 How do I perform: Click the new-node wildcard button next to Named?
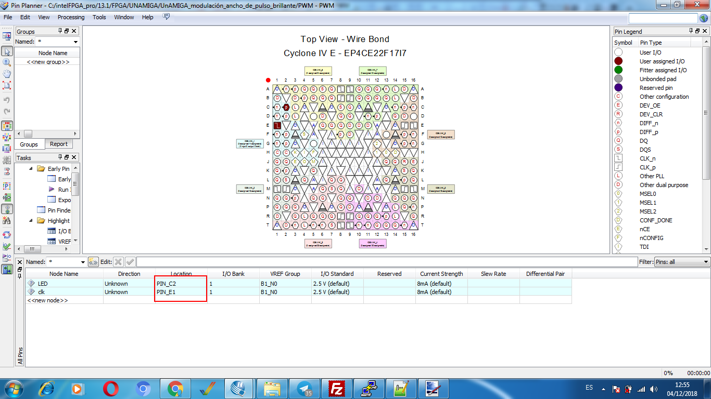93,262
